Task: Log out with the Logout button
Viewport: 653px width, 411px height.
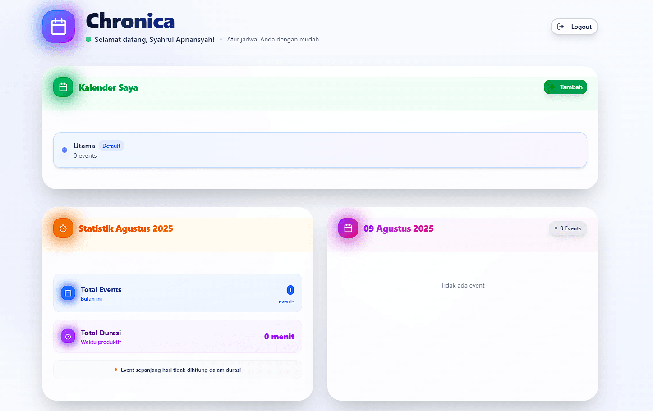Action: click(x=574, y=27)
